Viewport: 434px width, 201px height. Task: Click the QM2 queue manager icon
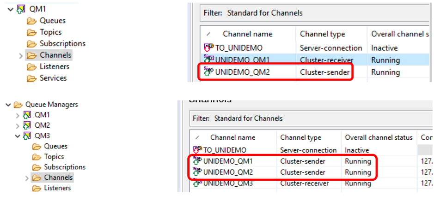click(27, 125)
